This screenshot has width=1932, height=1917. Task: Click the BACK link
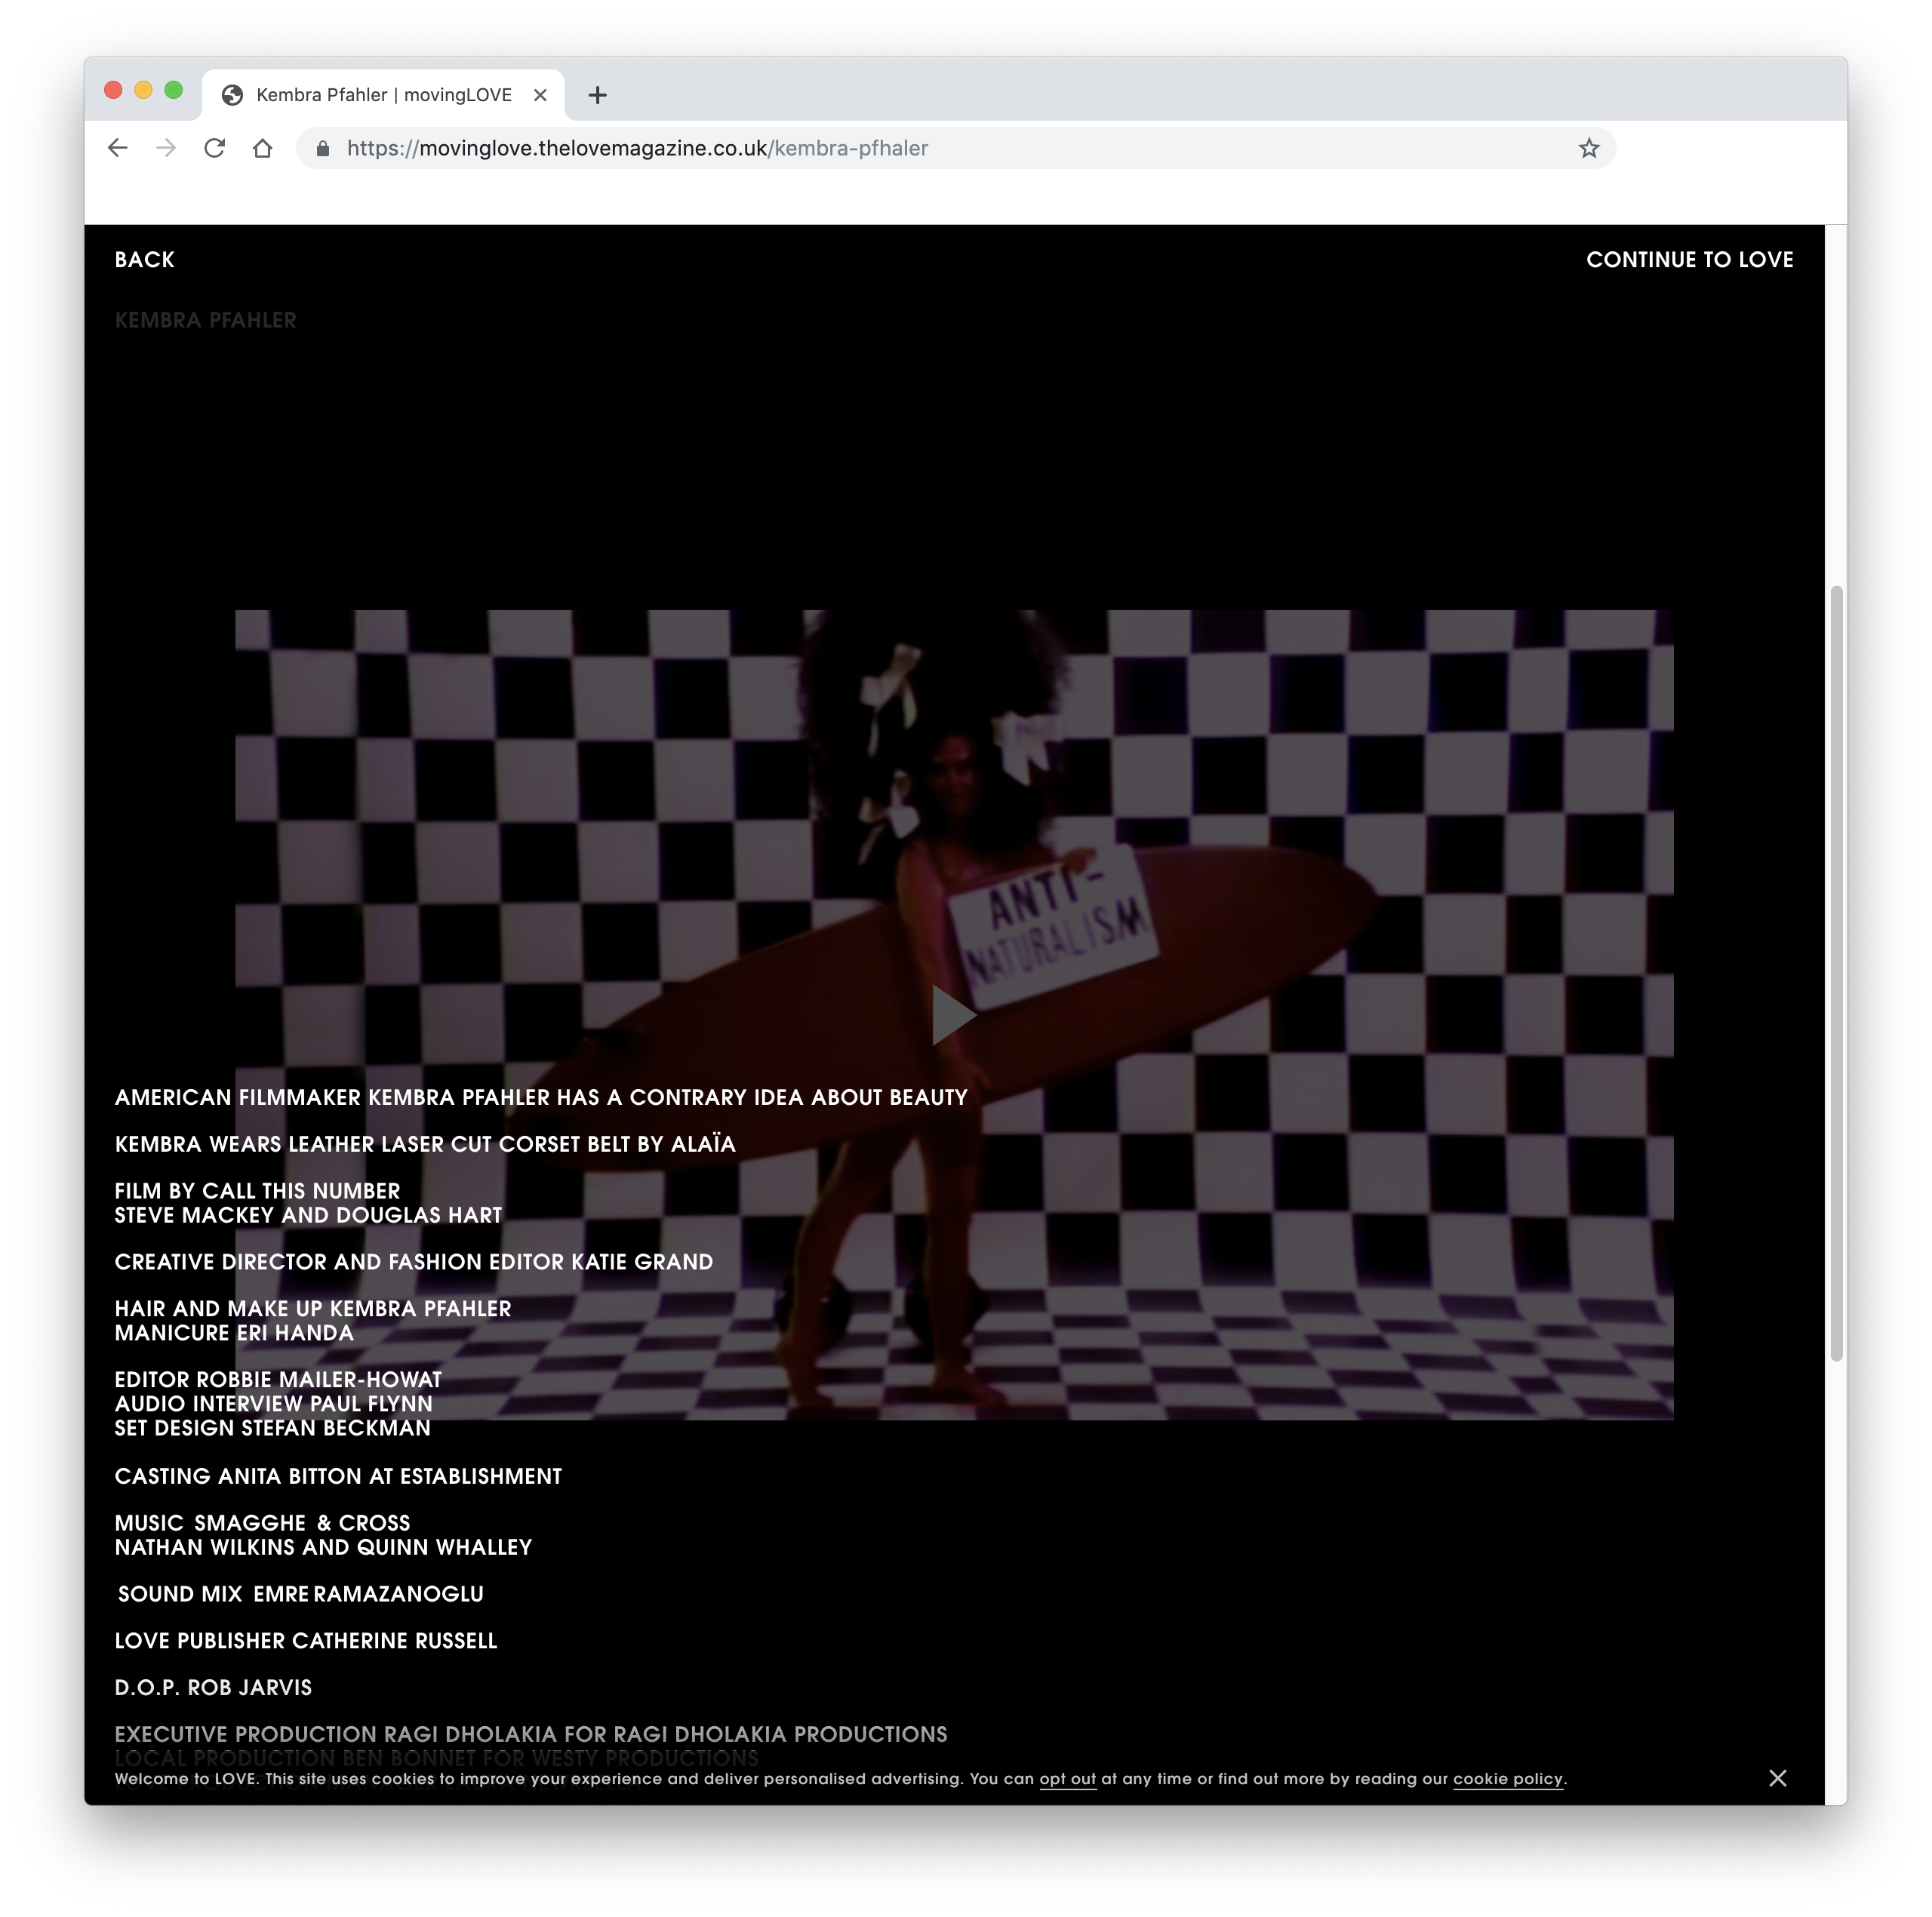coord(144,260)
